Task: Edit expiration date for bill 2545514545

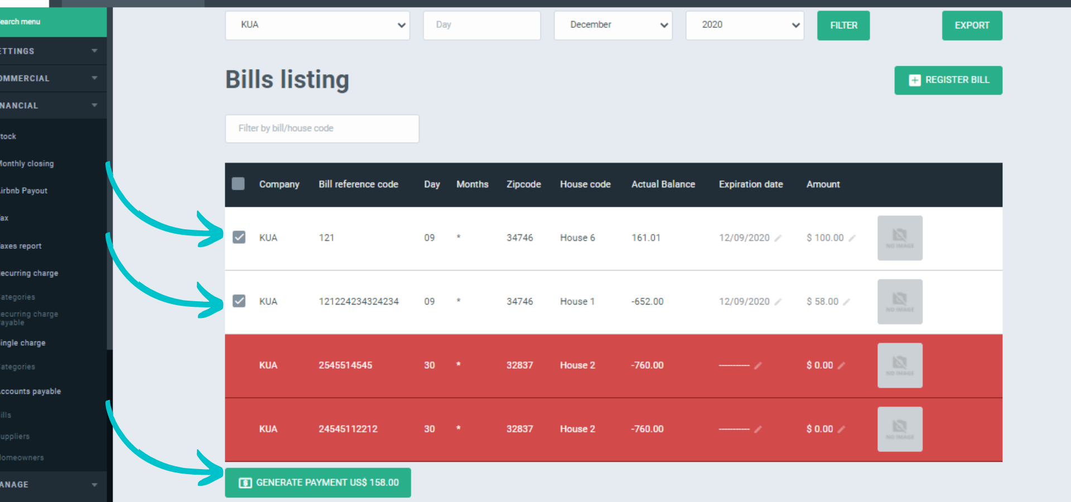Action: [758, 366]
